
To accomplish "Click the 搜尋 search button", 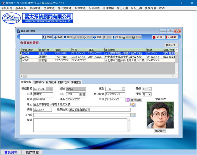I will point(48,37).
